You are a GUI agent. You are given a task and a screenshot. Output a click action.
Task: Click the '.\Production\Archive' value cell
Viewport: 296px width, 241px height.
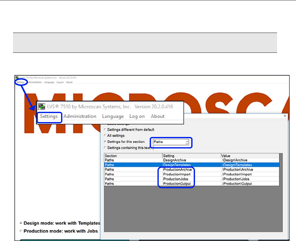pyautogui.click(x=250, y=170)
